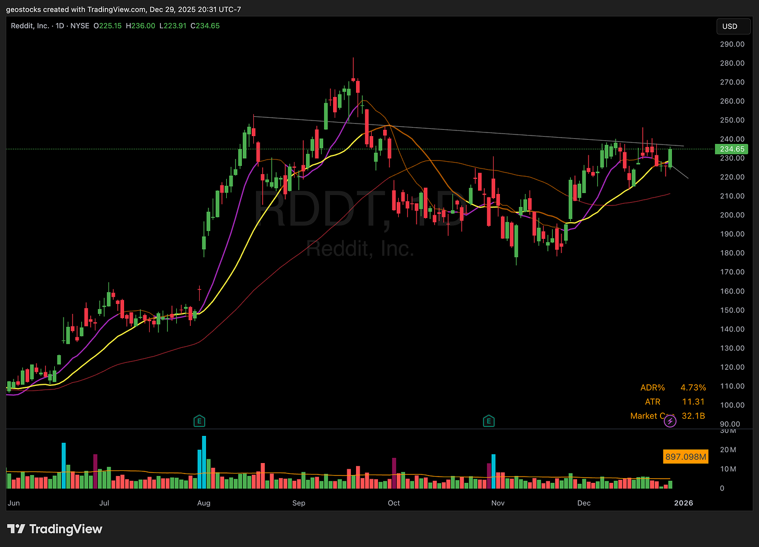Image resolution: width=759 pixels, height=547 pixels.
Task: Click the O225.15 open value
Action: coord(107,26)
